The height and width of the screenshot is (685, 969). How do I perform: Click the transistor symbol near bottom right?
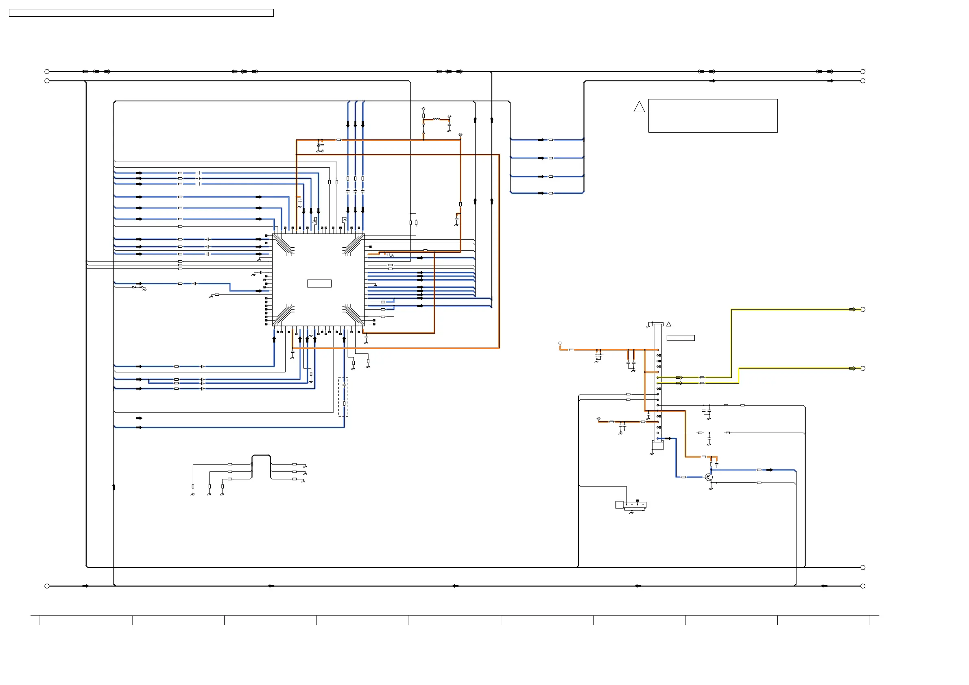709,478
